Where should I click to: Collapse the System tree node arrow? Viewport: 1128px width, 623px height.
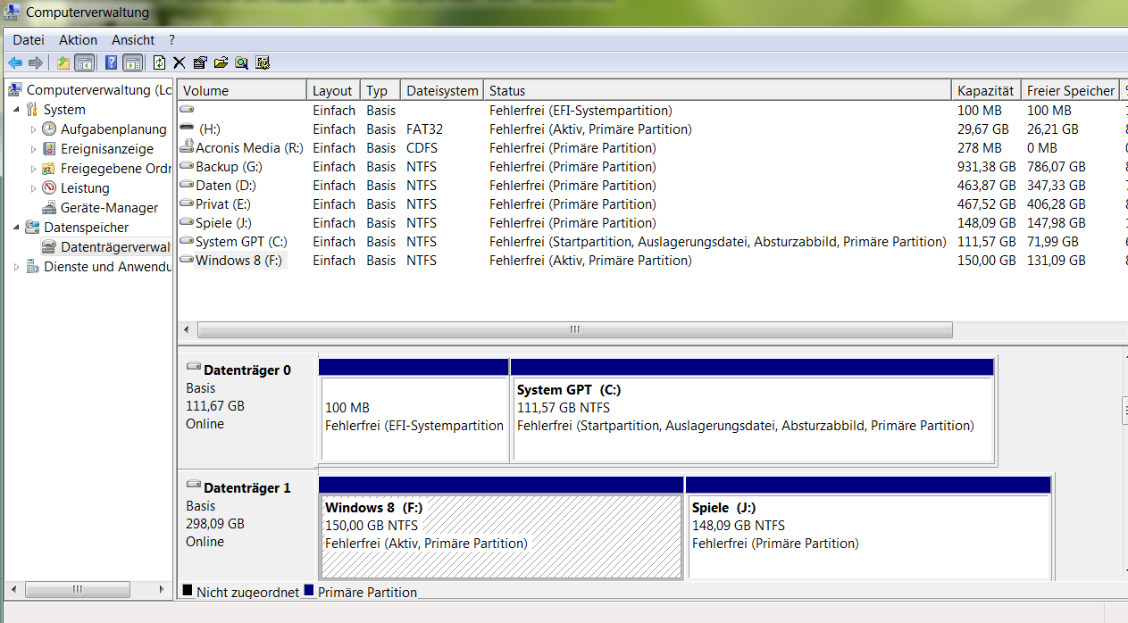(16, 110)
